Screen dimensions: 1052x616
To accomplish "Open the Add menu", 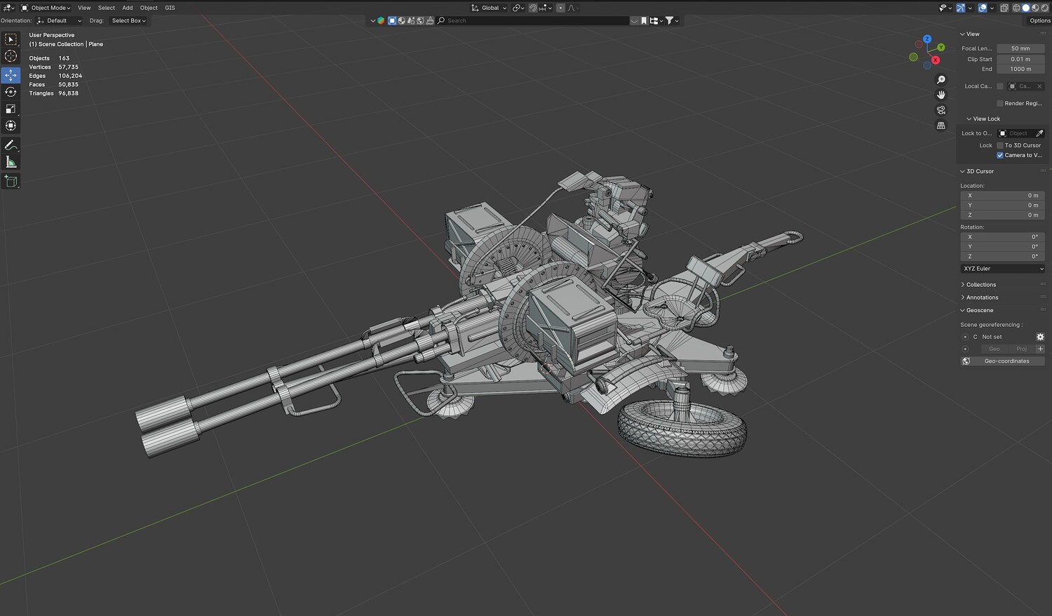I will (128, 8).
